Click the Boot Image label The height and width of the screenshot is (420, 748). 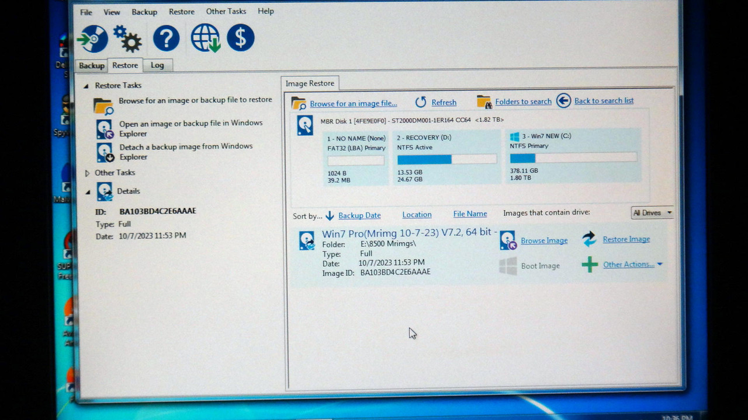coord(541,266)
